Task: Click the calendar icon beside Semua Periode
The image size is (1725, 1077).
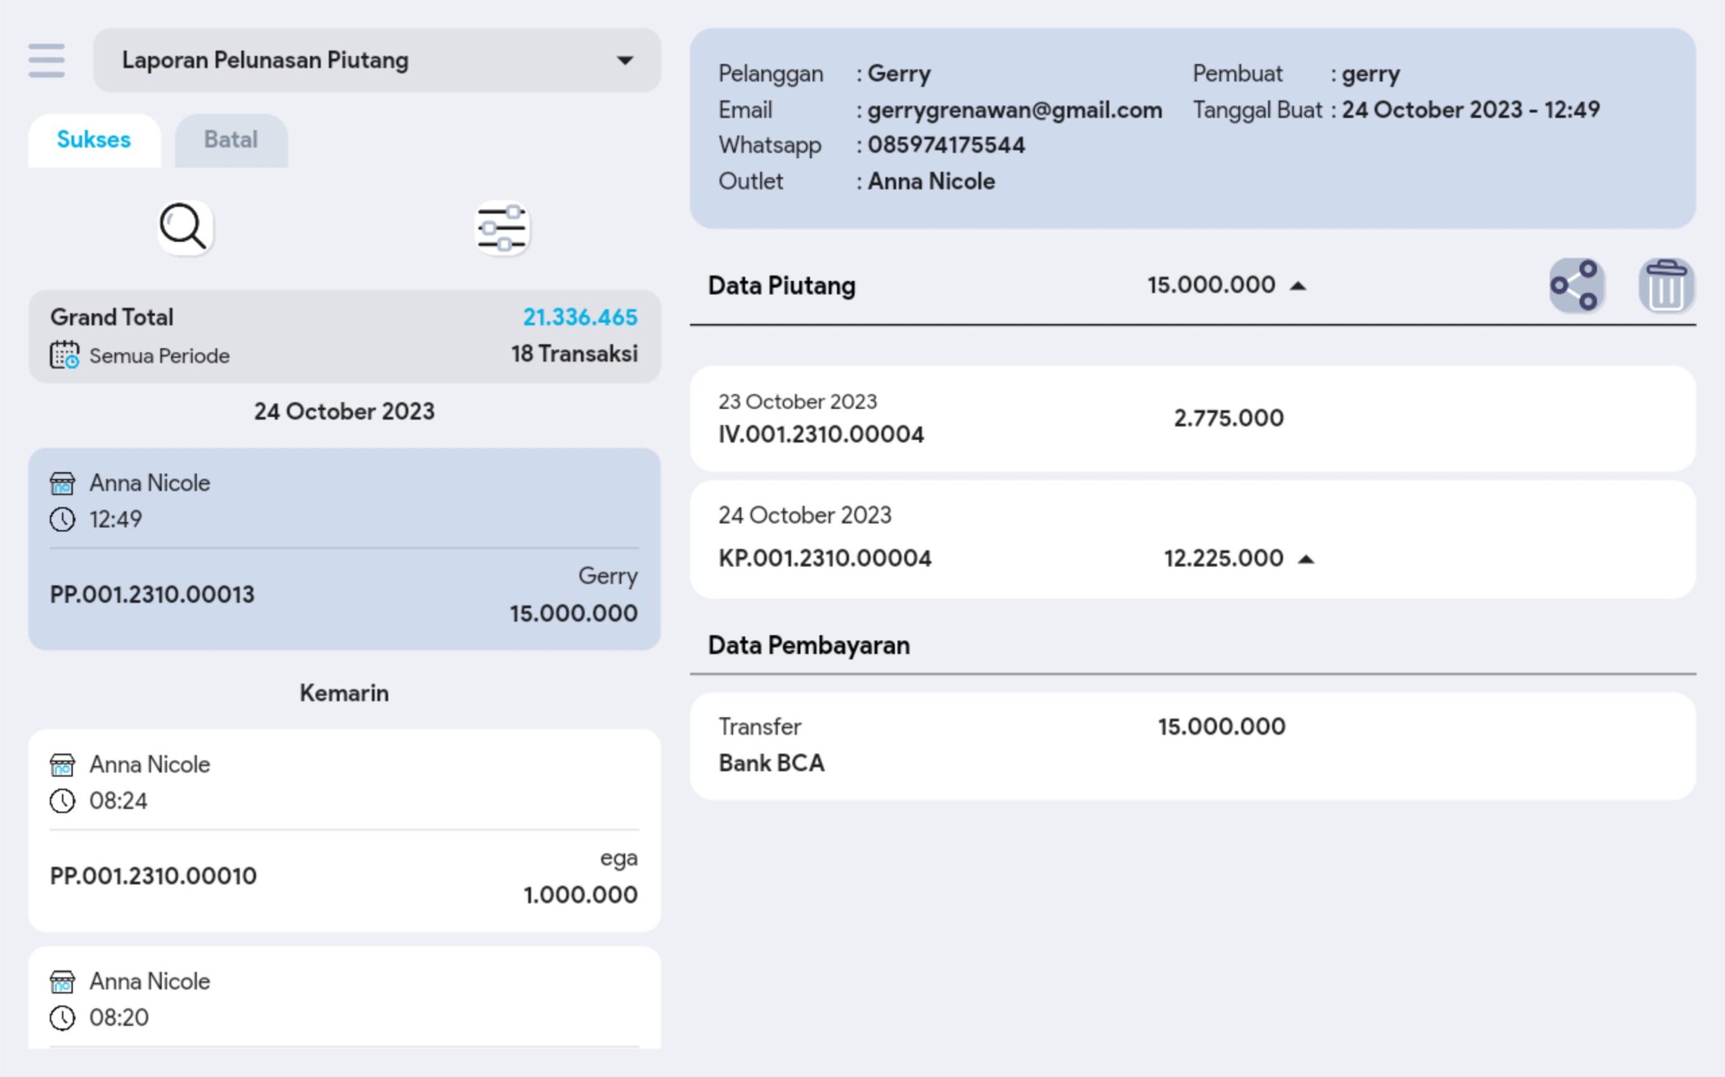Action: [x=64, y=355]
